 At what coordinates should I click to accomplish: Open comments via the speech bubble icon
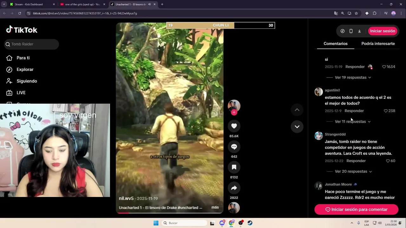click(234, 147)
